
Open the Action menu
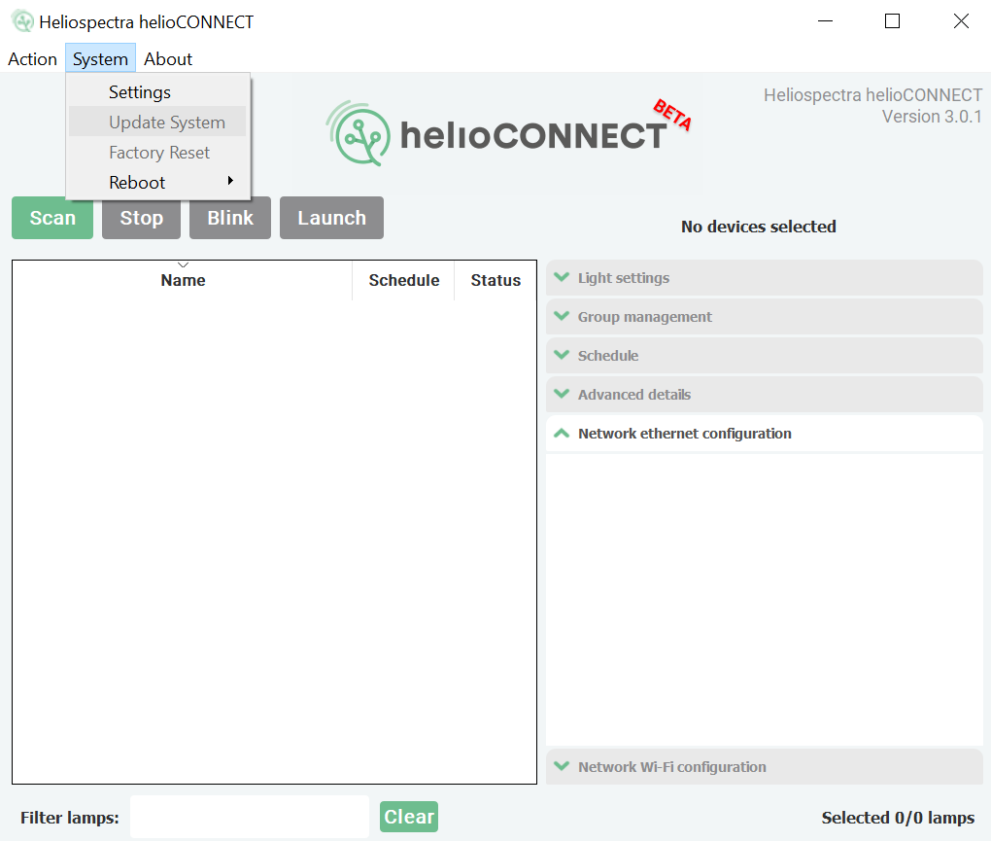[32, 58]
